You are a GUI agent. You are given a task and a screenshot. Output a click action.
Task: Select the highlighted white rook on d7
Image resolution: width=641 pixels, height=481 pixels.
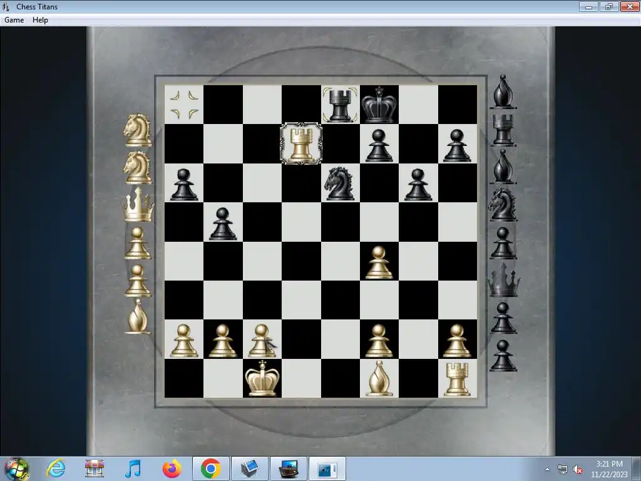[x=301, y=144]
